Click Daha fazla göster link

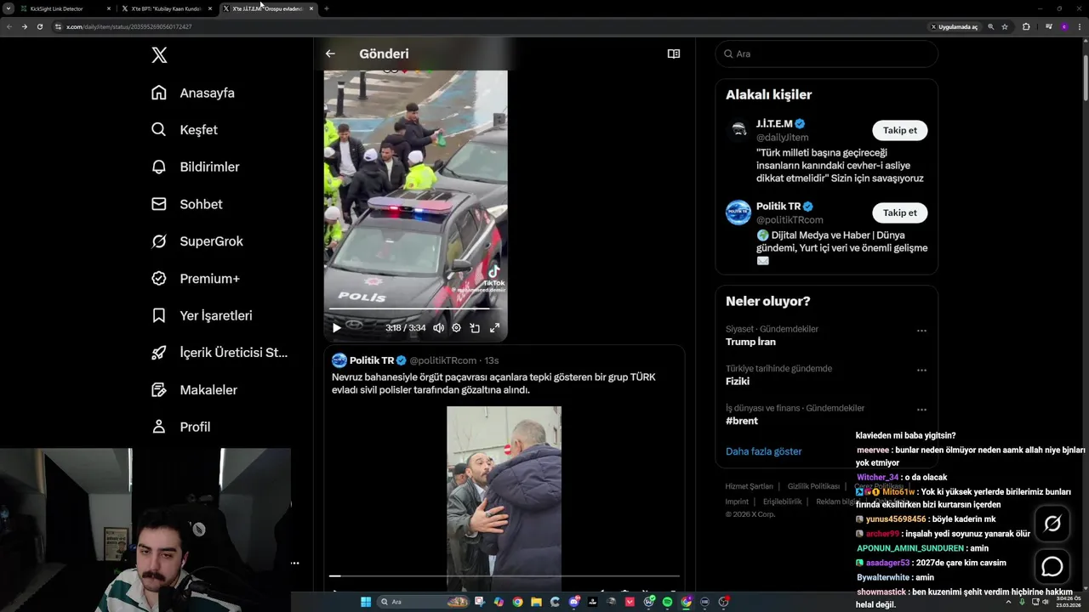[x=763, y=451]
